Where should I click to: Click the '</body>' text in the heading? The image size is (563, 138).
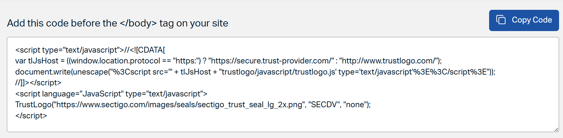(138, 23)
